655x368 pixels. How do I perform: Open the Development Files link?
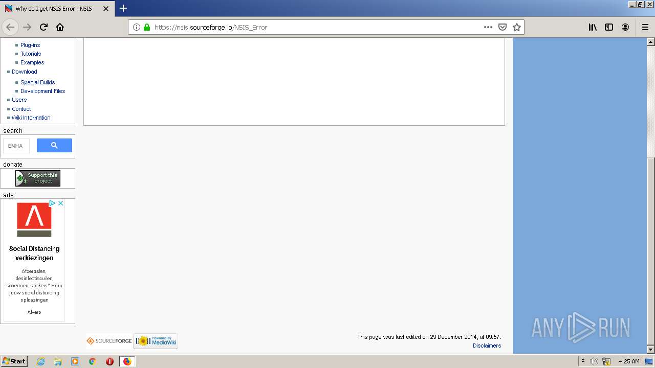click(x=43, y=91)
